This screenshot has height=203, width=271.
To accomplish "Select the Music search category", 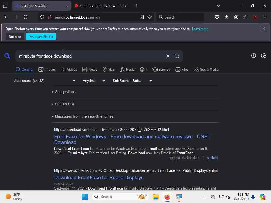I will tap(127, 70).
